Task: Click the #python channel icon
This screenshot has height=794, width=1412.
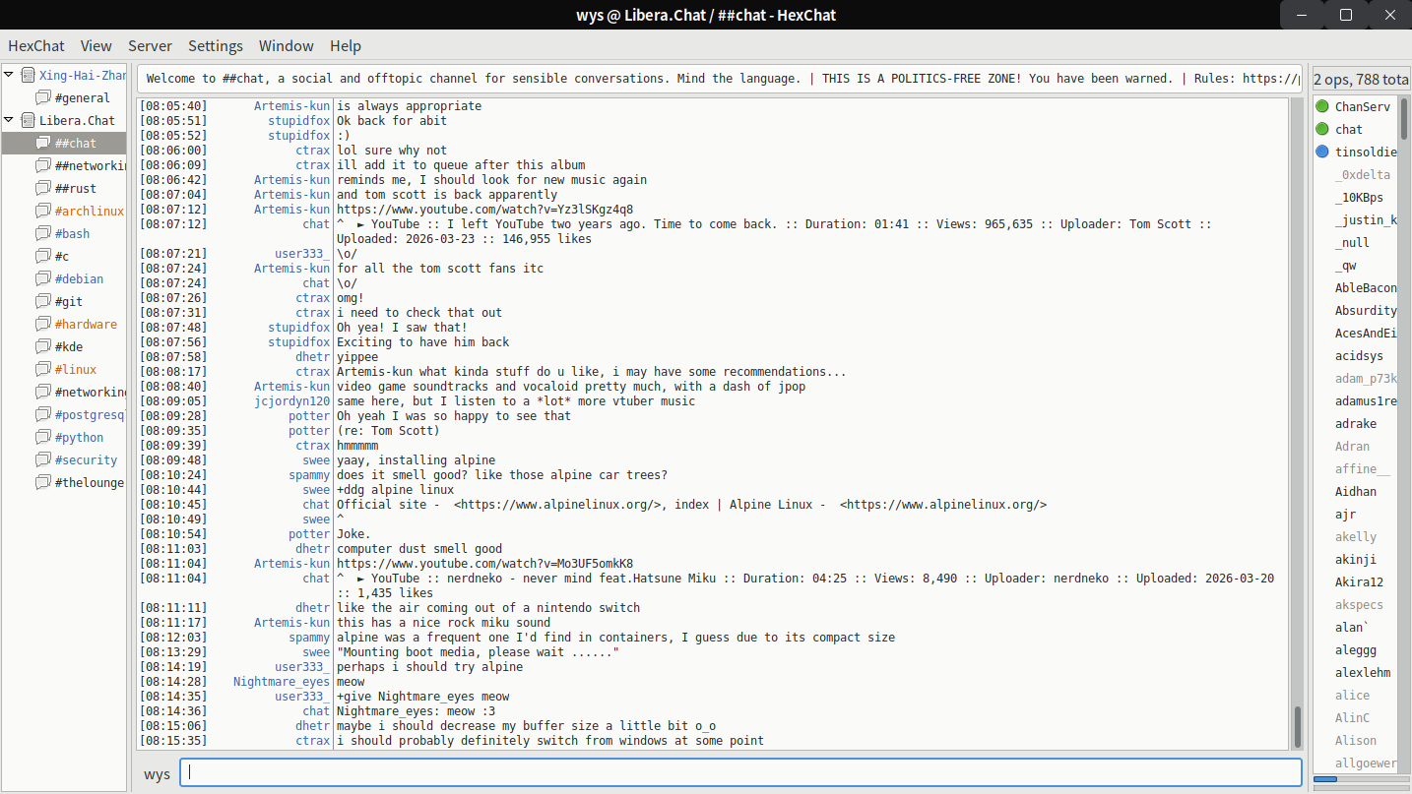Action: (42, 437)
